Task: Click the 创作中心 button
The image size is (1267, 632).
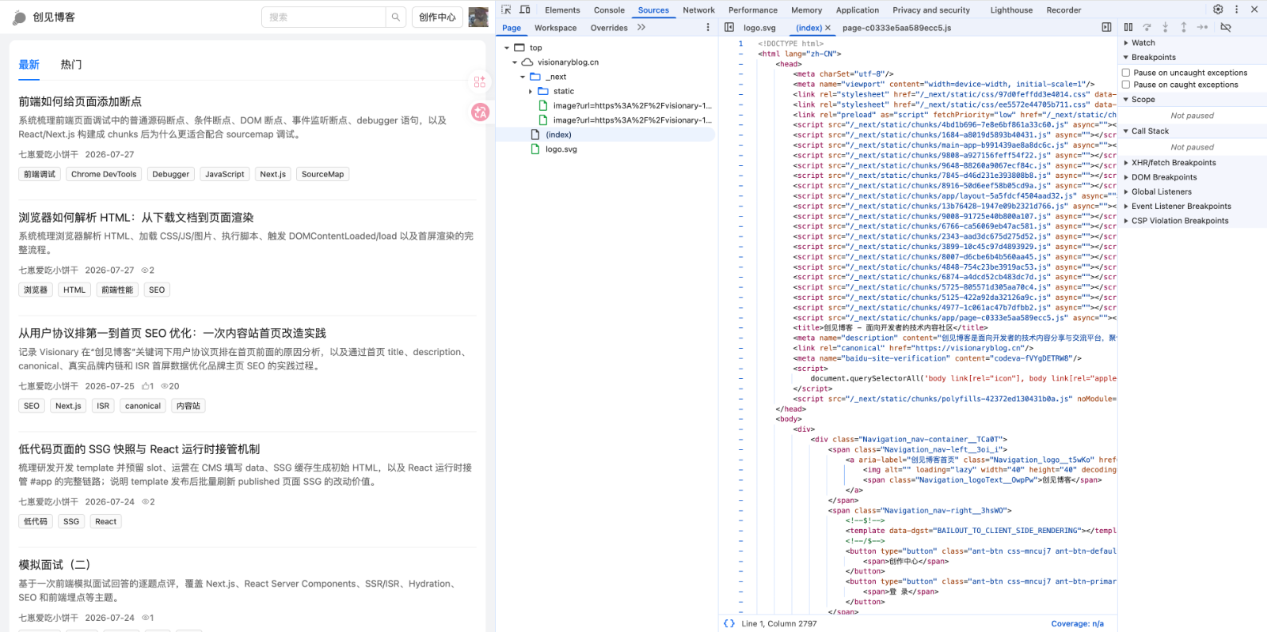Action: pos(437,17)
